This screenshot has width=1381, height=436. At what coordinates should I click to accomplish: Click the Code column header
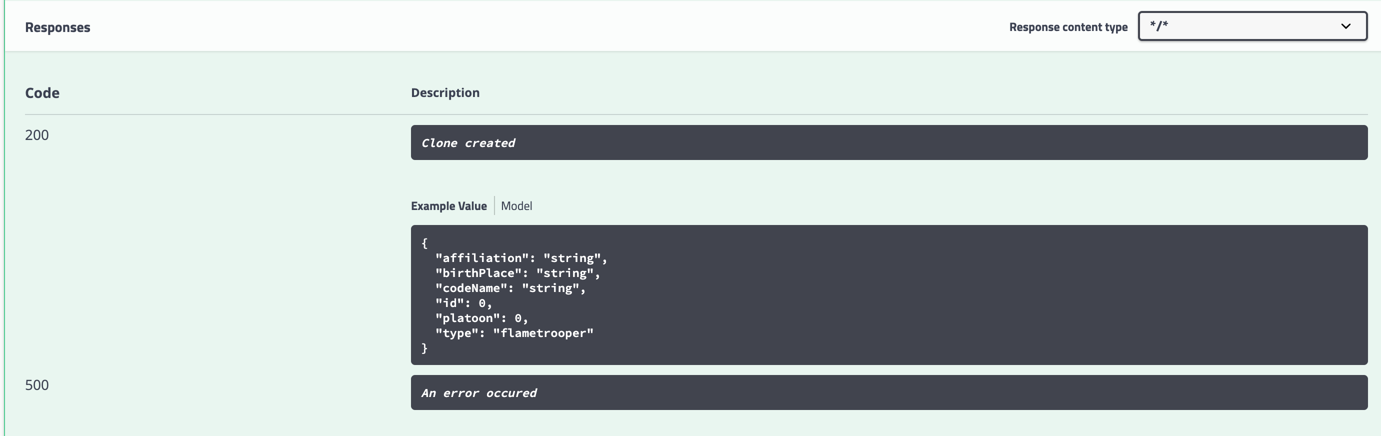click(x=42, y=93)
